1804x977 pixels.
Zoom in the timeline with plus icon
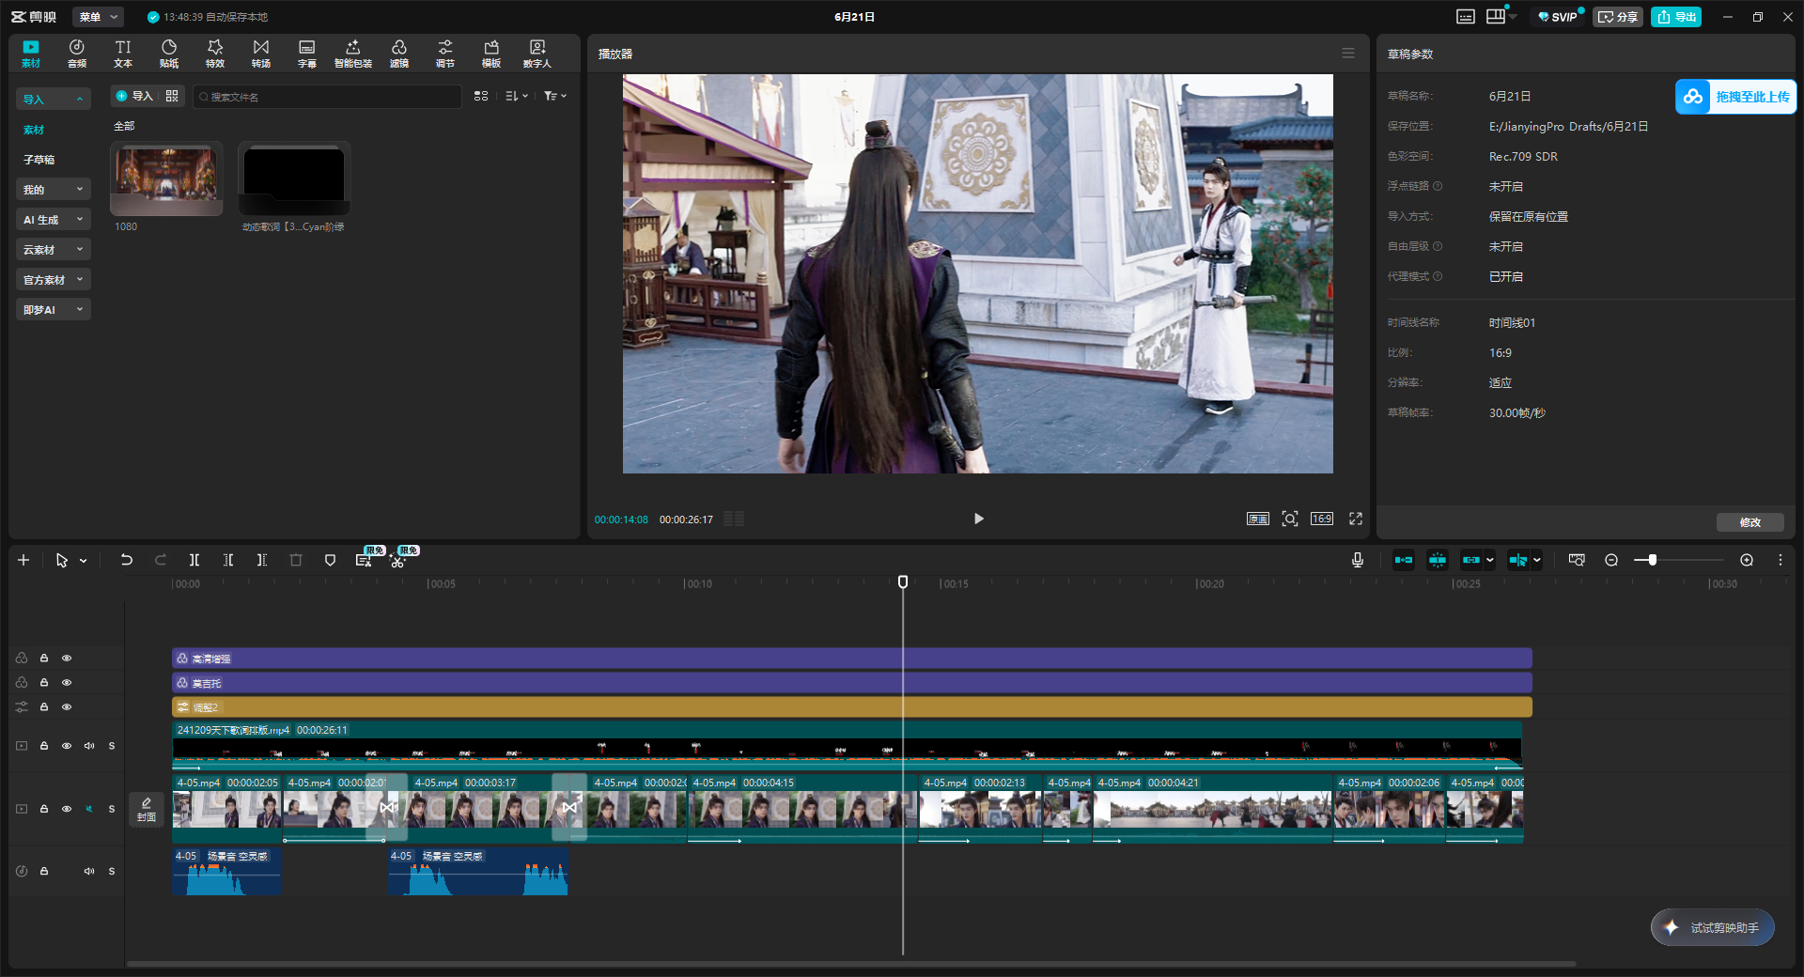click(x=1747, y=560)
